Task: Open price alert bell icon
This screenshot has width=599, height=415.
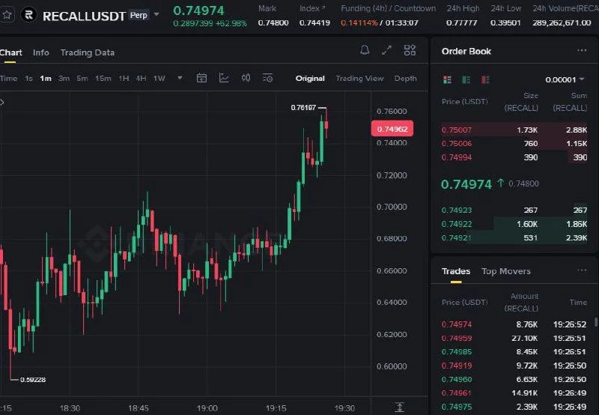Action: (x=365, y=50)
